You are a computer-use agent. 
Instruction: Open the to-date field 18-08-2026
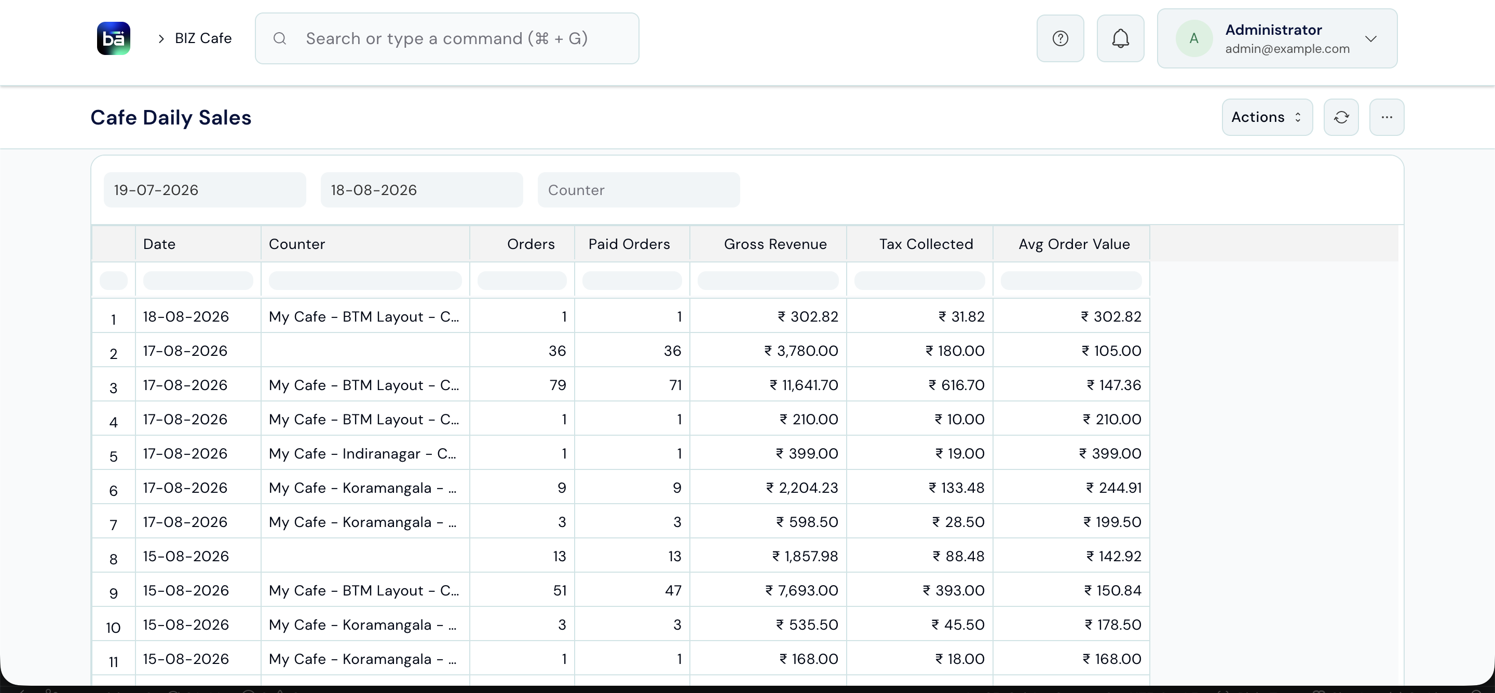(x=422, y=190)
